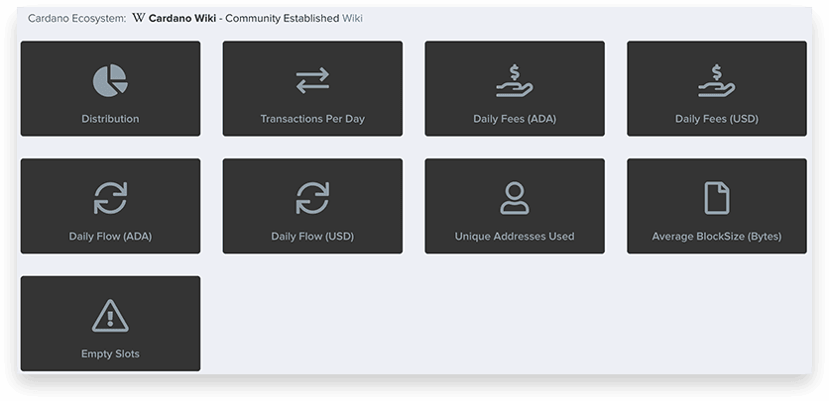Select the Daily Fees (USD) label
829x401 pixels.
point(716,119)
